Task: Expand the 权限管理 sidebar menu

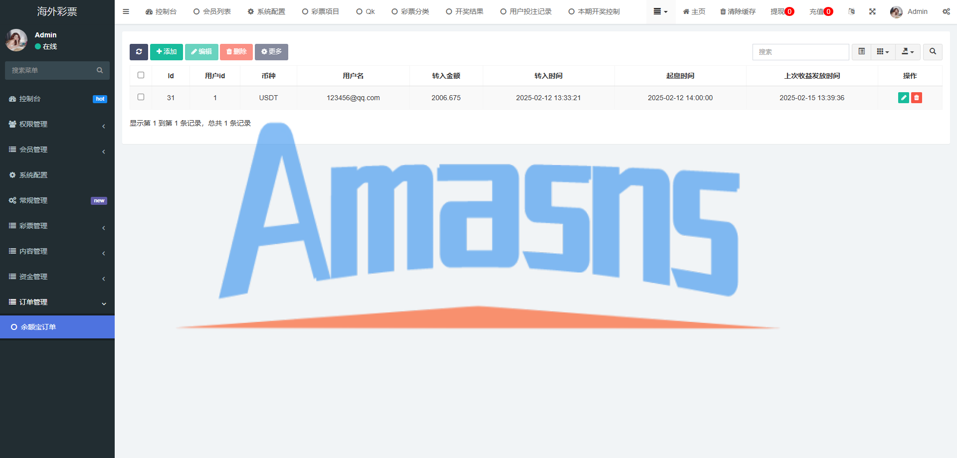Action: [57, 124]
